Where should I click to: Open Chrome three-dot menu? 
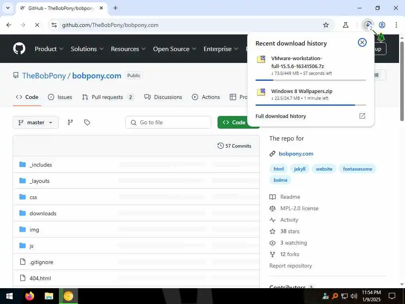[x=396, y=25]
